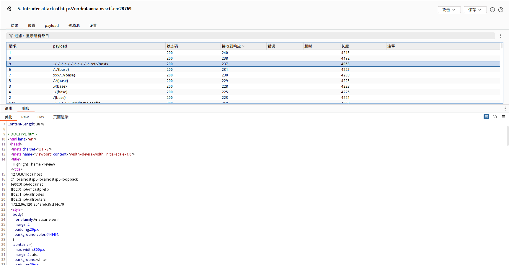Click the attack title with node4.anna.nssctf.cn:28769
The image size is (509, 265).
point(74,9)
